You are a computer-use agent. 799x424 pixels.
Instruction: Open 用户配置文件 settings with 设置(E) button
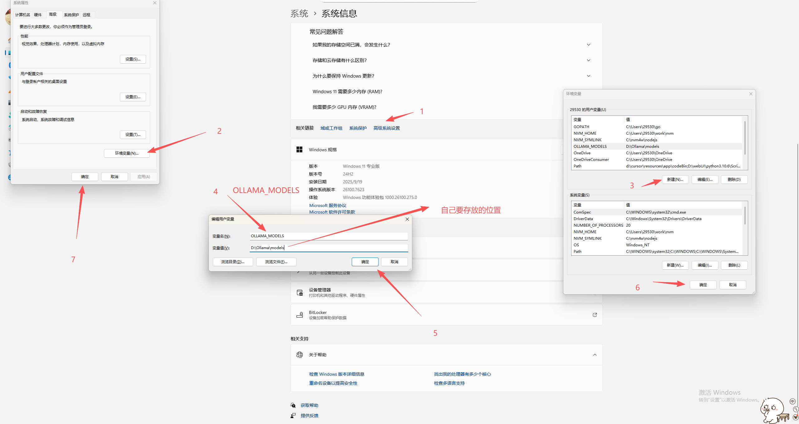pyautogui.click(x=133, y=97)
